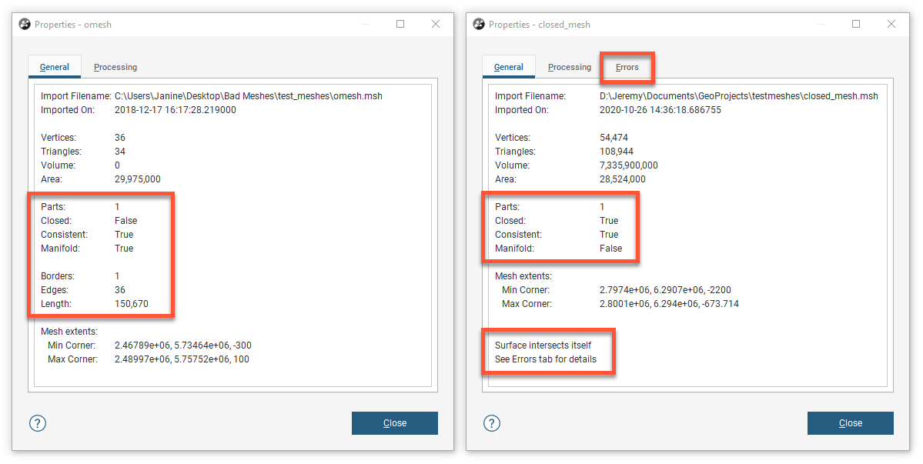
Task: Close omesh window using the title bar X
Action: pyautogui.click(x=436, y=25)
